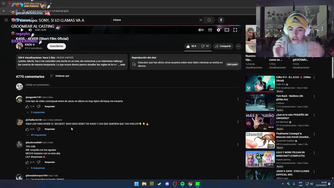334x188 pixels.
Task: Enter fullscreen mode in the player
Action: [x=235, y=30]
